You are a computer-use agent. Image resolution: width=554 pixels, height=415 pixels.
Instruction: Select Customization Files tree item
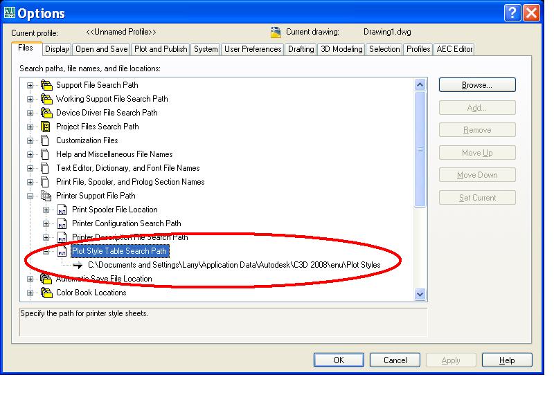pyautogui.click(x=87, y=140)
